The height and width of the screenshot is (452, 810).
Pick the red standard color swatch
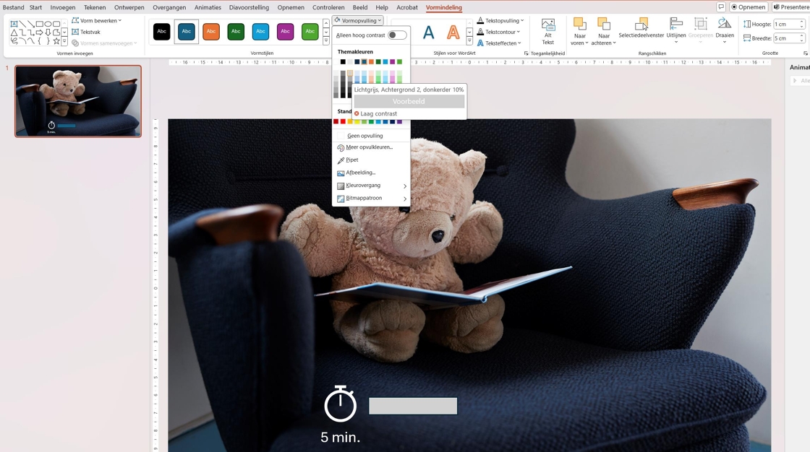343,121
